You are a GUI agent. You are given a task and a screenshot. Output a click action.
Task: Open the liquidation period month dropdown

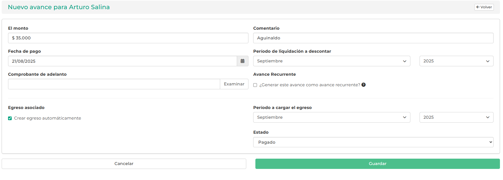331,61
